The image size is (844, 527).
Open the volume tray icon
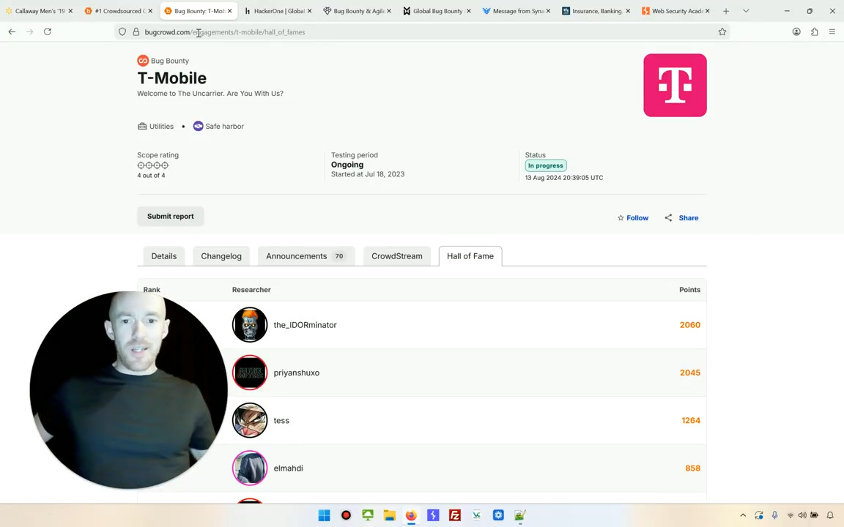coord(802,515)
